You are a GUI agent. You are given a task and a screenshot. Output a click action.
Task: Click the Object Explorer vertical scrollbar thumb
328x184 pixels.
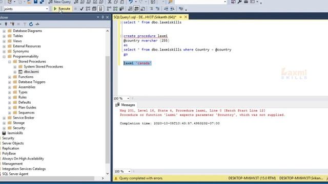pos(108,109)
